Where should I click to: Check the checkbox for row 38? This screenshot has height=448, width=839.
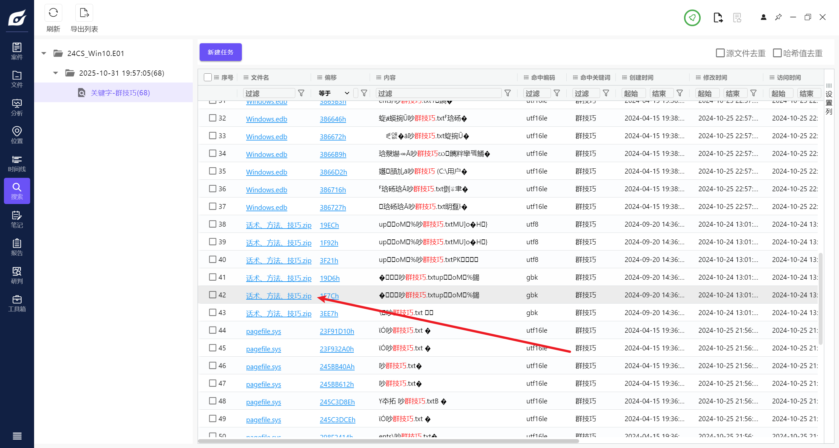(x=213, y=224)
